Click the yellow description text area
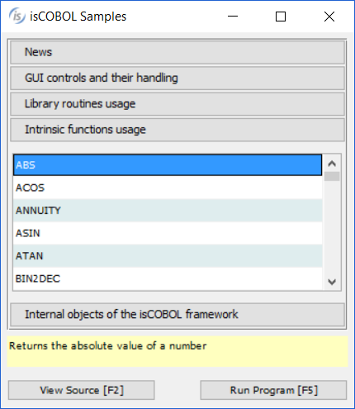Viewport: 355px width, 409px height. coord(177,351)
